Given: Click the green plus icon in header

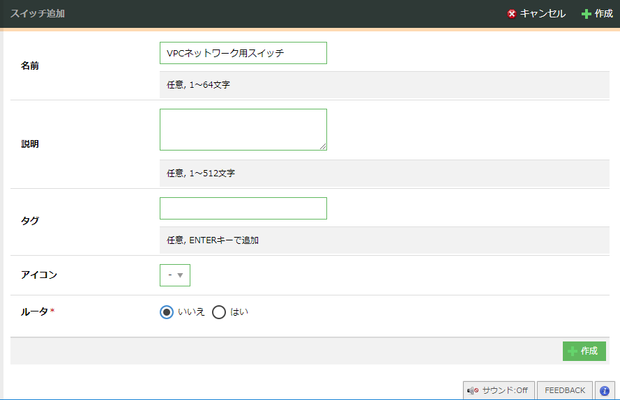Looking at the screenshot, I should click(587, 14).
